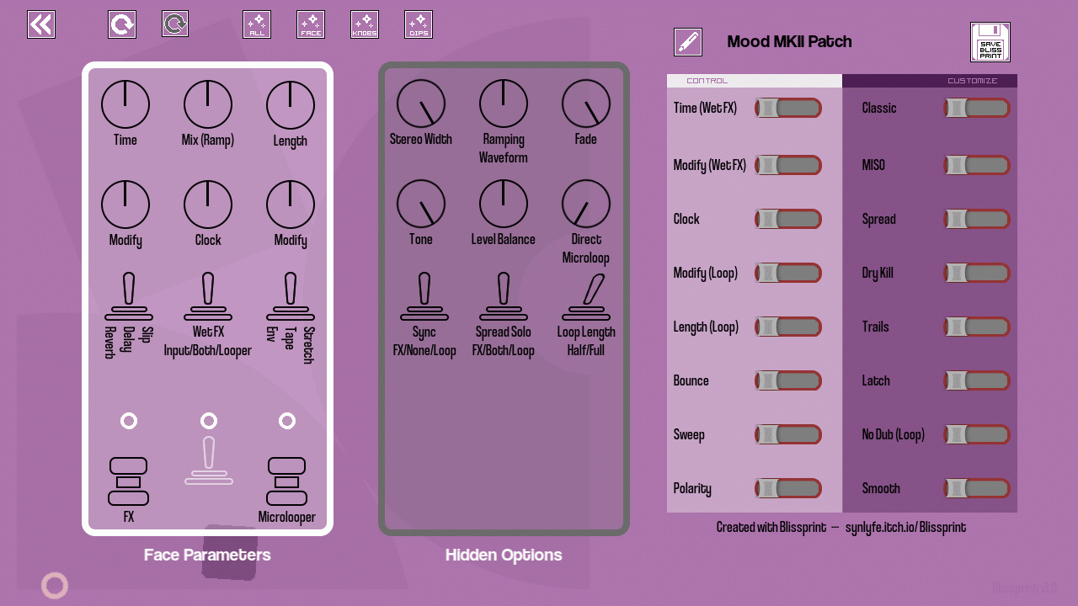Flip the Sync FX/None/Loop lever
This screenshot has width=1078, height=606.
click(424, 296)
